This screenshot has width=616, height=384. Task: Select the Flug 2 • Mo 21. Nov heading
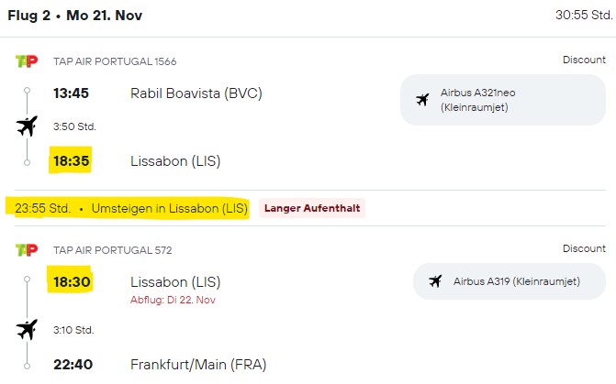point(75,16)
